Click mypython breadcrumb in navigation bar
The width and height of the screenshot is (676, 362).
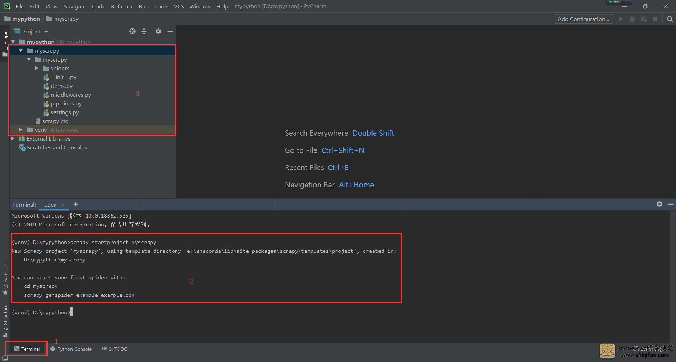tap(22, 19)
